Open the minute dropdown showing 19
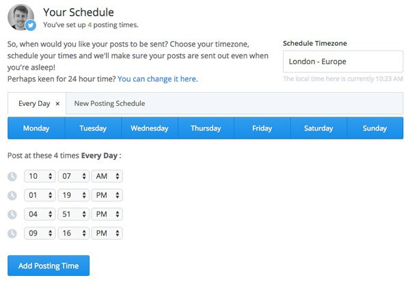The height and width of the screenshot is (282, 410). coord(74,195)
